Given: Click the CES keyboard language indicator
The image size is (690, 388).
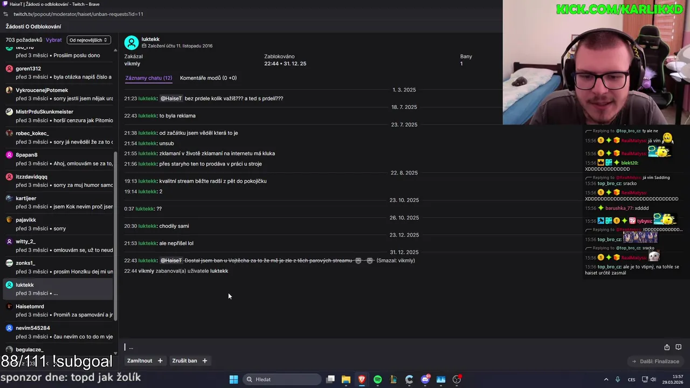Looking at the screenshot, I should click(x=631, y=379).
